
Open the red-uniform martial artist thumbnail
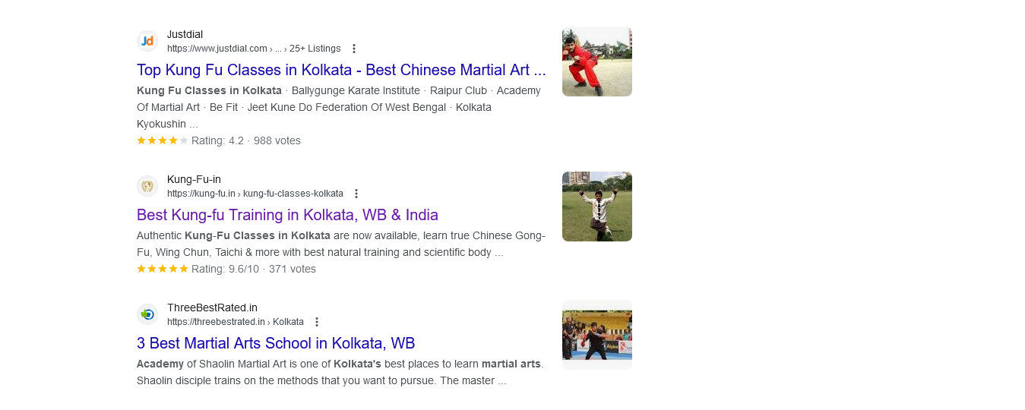[x=597, y=61]
